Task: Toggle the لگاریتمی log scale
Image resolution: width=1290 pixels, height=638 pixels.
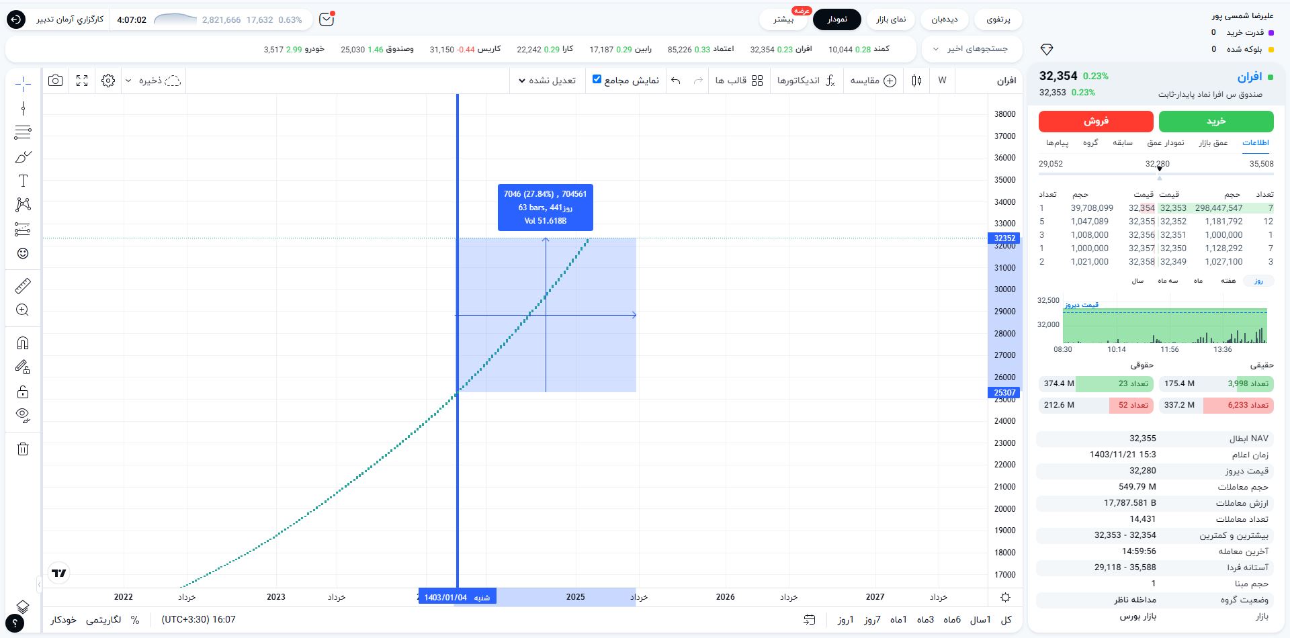Action: click(x=103, y=619)
